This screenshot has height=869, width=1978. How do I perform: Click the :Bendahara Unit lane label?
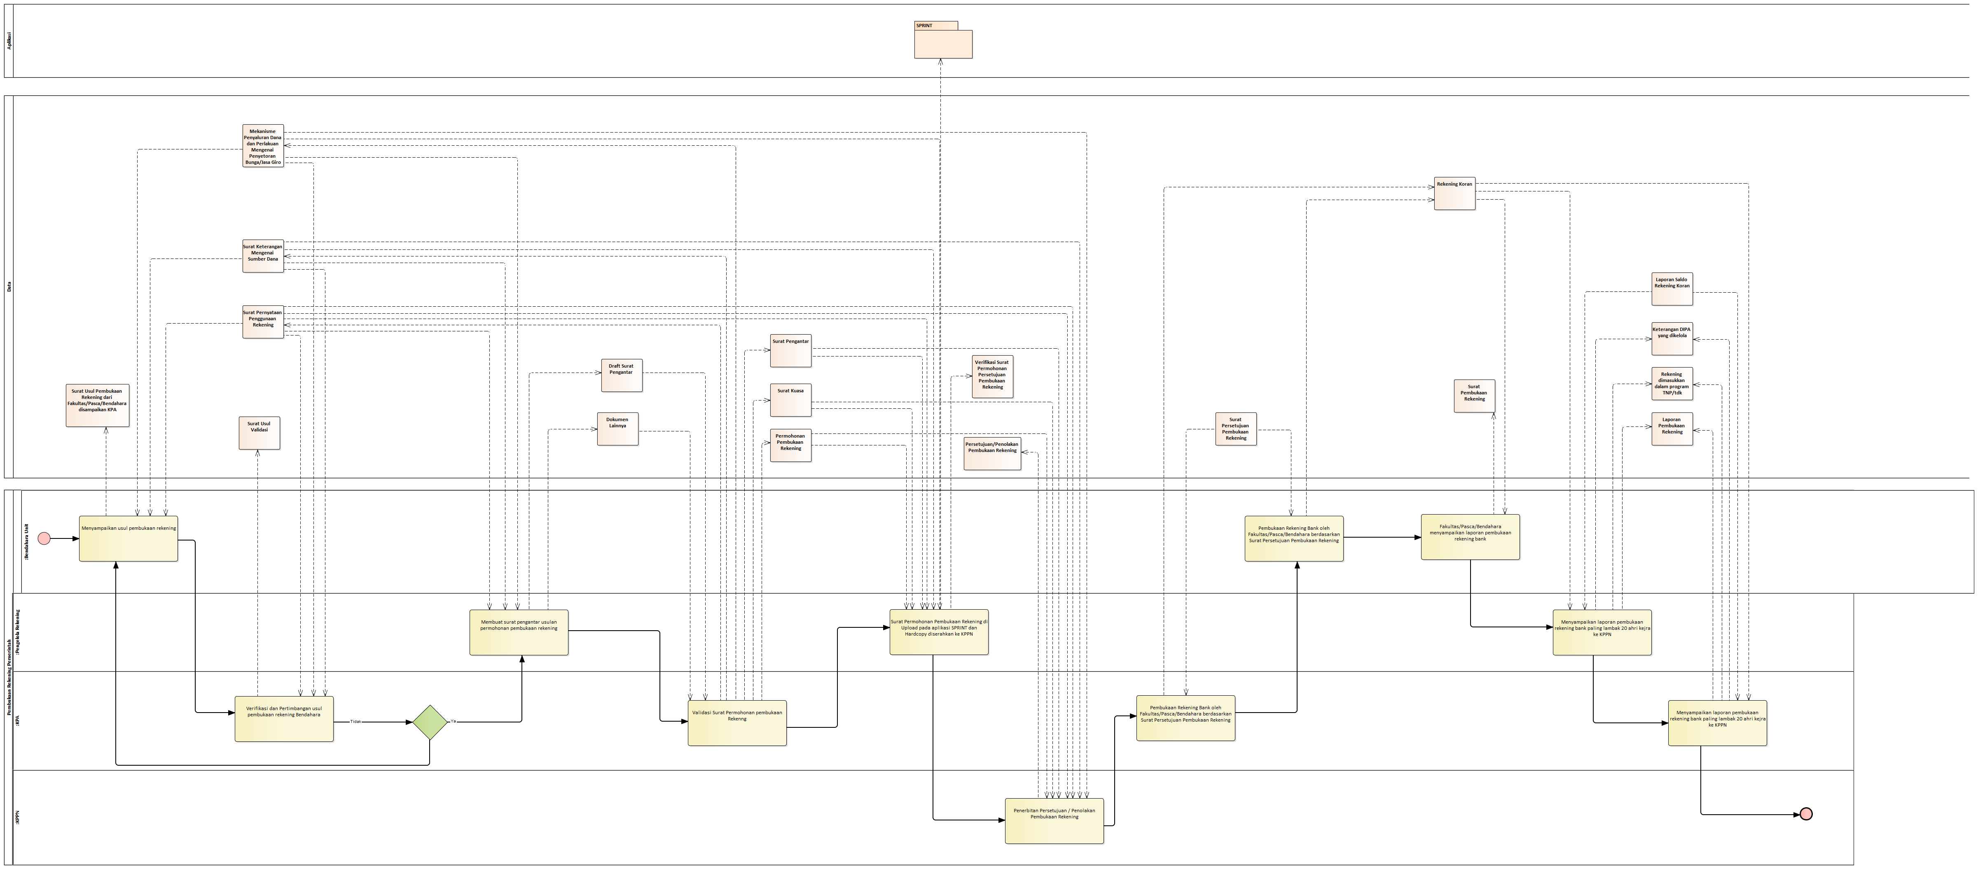[x=26, y=542]
